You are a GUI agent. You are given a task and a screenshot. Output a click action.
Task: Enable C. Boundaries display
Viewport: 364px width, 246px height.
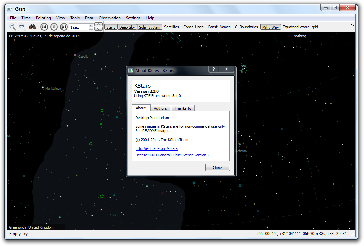(246, 27)
